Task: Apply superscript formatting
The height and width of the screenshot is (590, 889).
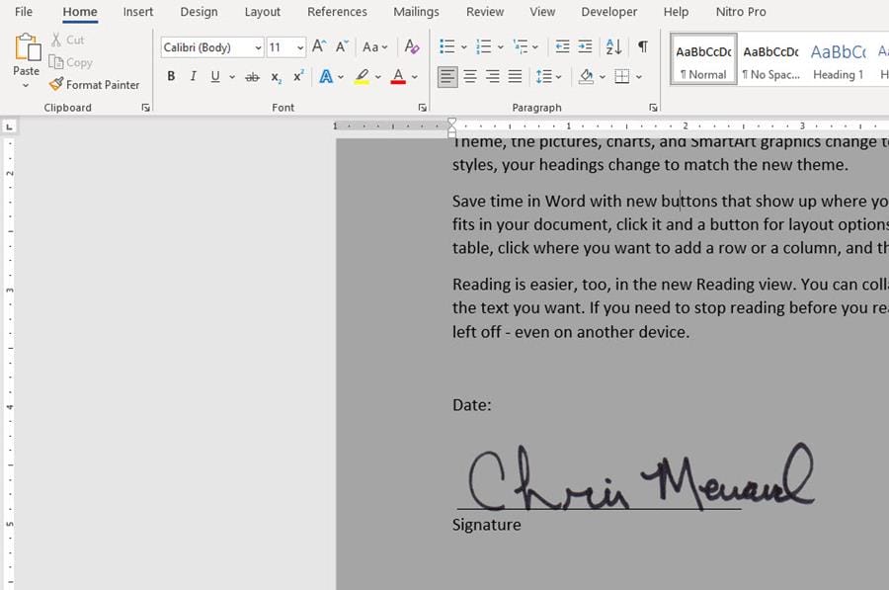Action: 296,75
